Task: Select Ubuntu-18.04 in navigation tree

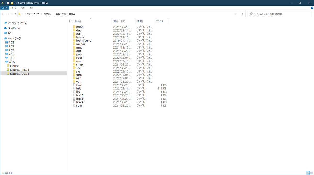Action: 18,70
